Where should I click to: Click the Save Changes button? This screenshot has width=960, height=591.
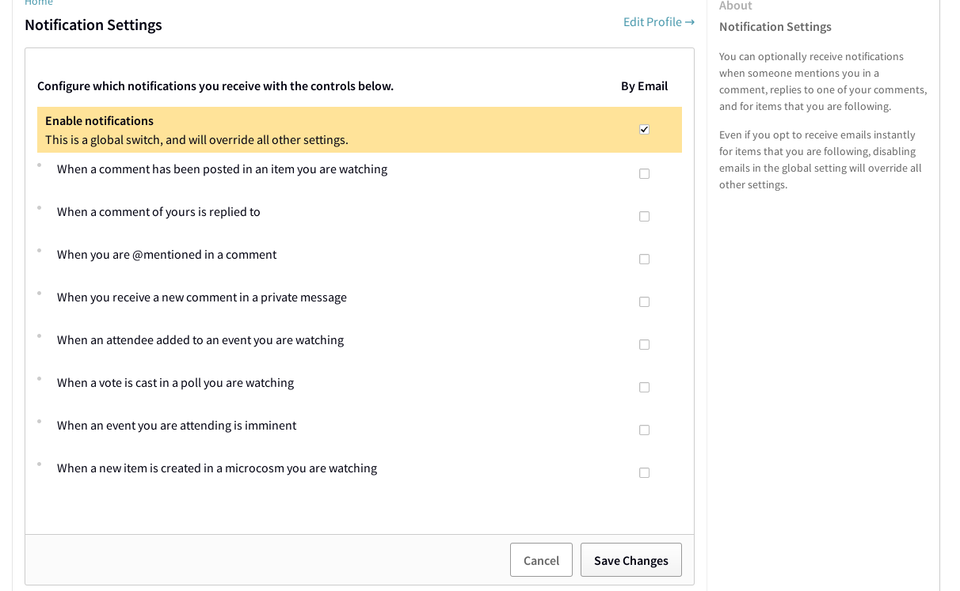click(x=631, y=560)
